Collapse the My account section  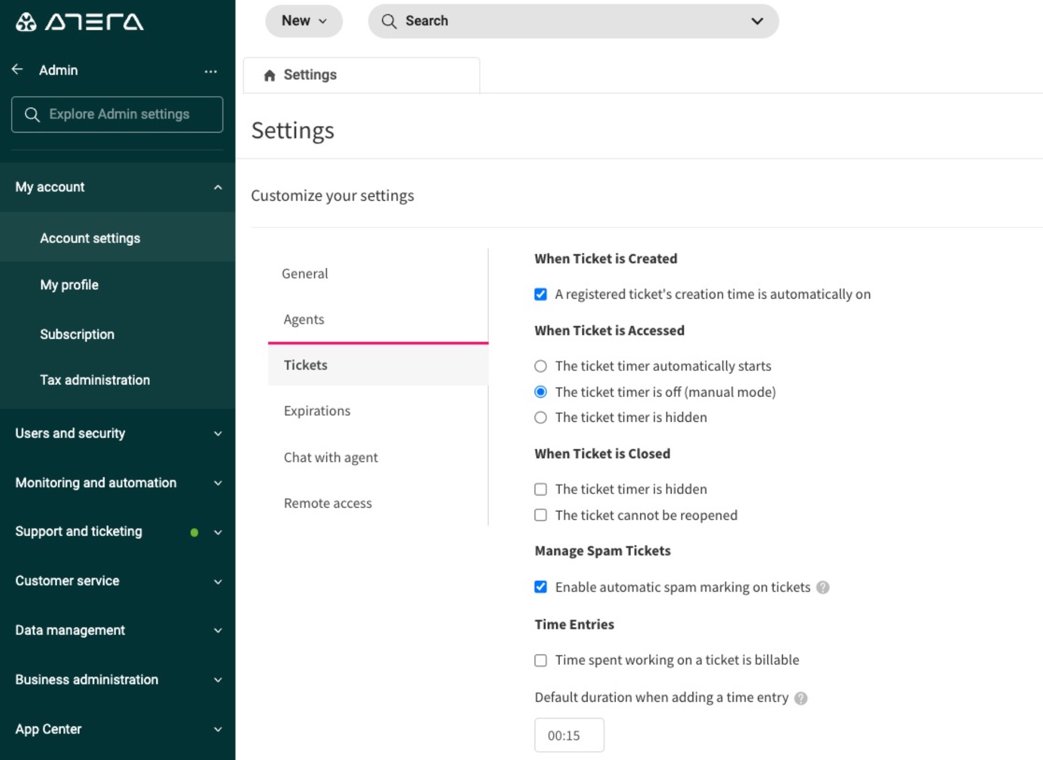point(117,187)
